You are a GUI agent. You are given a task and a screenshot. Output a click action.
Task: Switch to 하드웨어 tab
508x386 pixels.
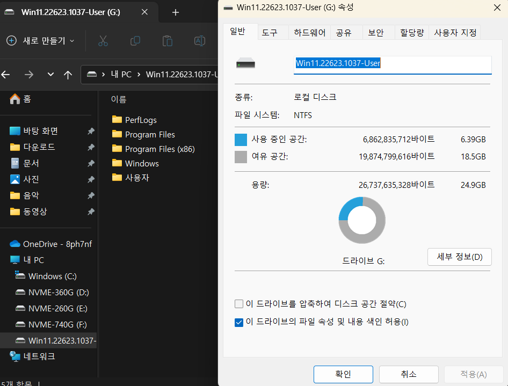[309, 32]
